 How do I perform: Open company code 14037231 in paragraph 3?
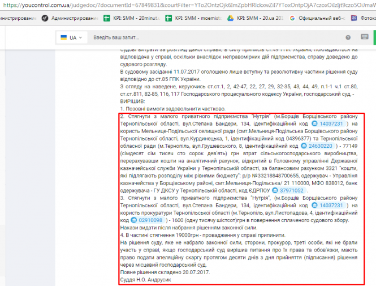click(x=331, y=205)
